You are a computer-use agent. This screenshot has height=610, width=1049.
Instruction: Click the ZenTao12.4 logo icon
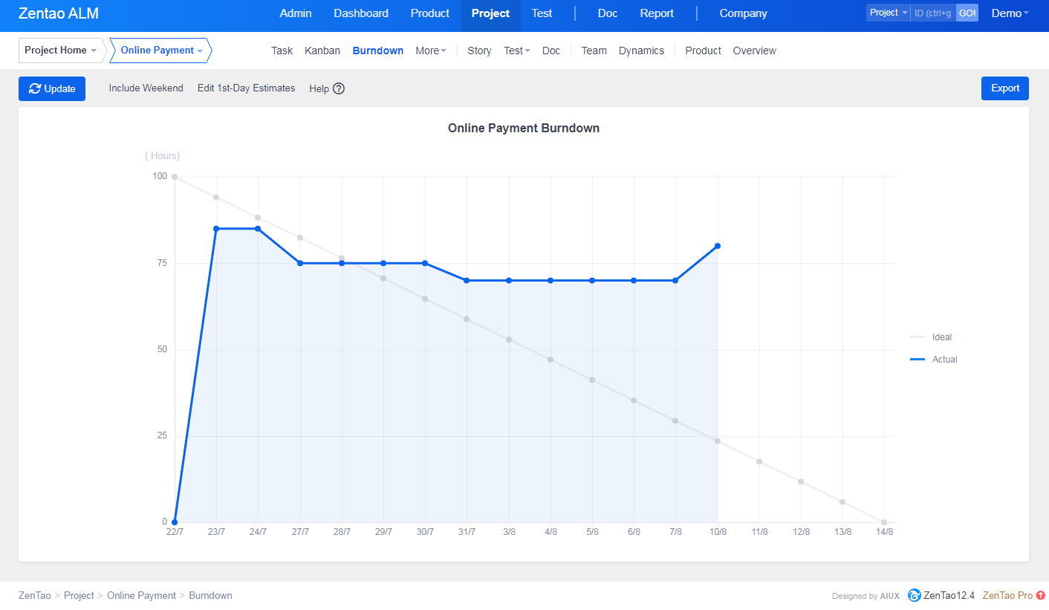coord(914,595)
